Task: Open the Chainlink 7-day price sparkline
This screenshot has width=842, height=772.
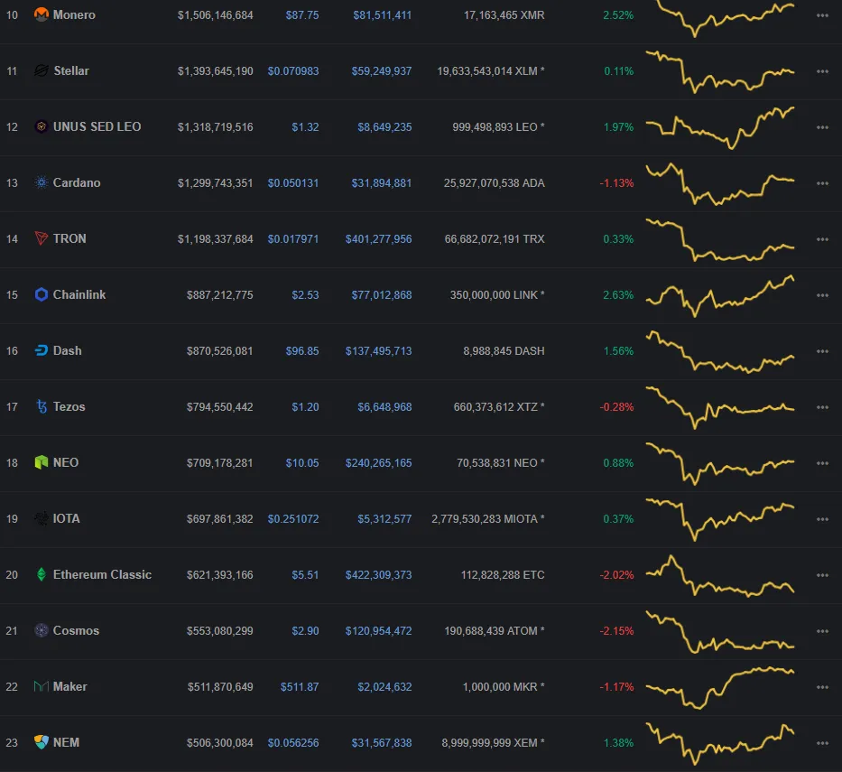Action: point(720,296)
